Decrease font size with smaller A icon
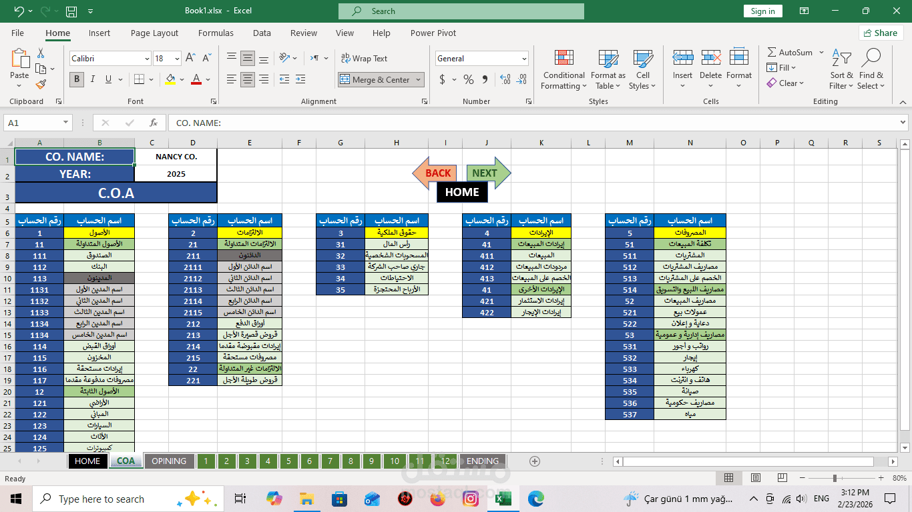The image size is (912, 512). pos(206,59)
